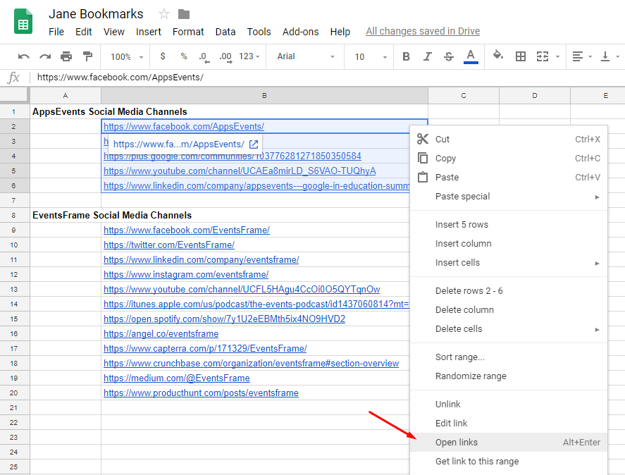Expand the Paste special submenu

click(509, 197)
